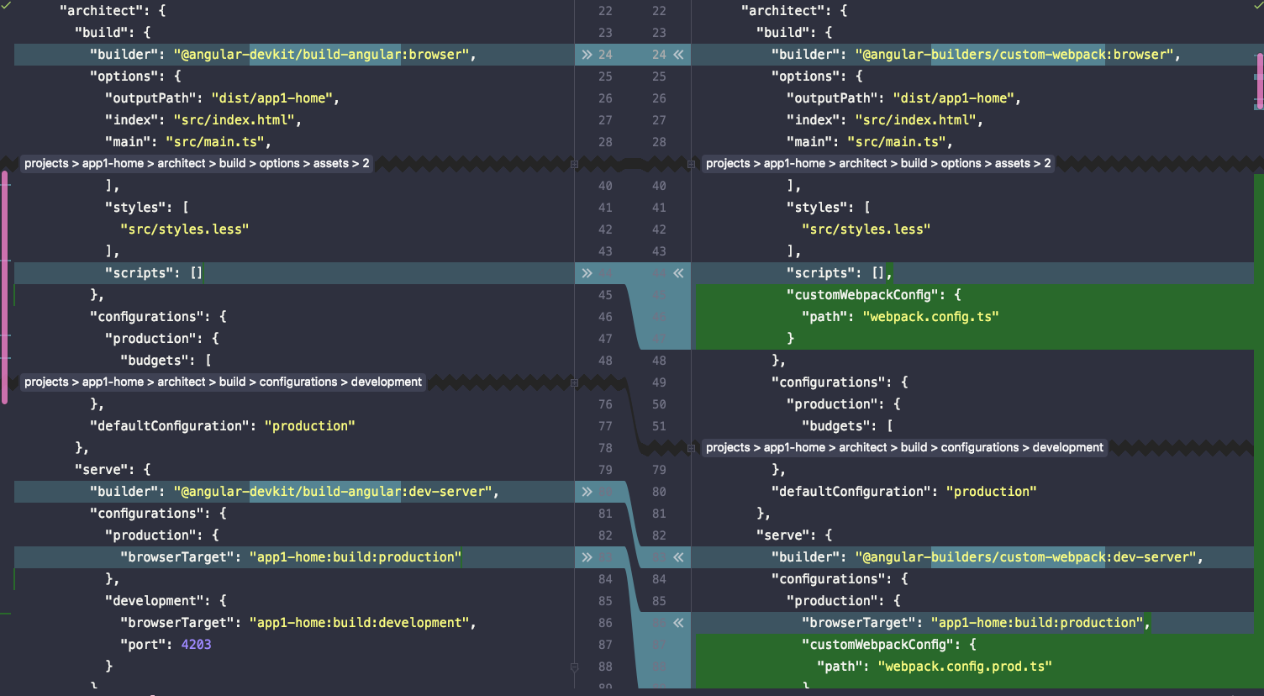
Task: Click the pink change stripe in the left gutter
Action: coord(3,286)
